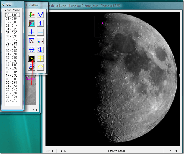
Task: Click the blue information icon
Action: coord(41,23)
